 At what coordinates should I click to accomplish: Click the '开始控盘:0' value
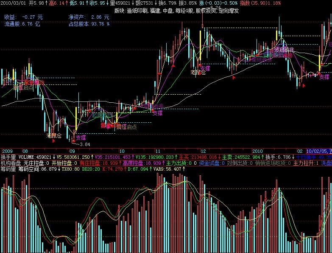coord(64,163)
